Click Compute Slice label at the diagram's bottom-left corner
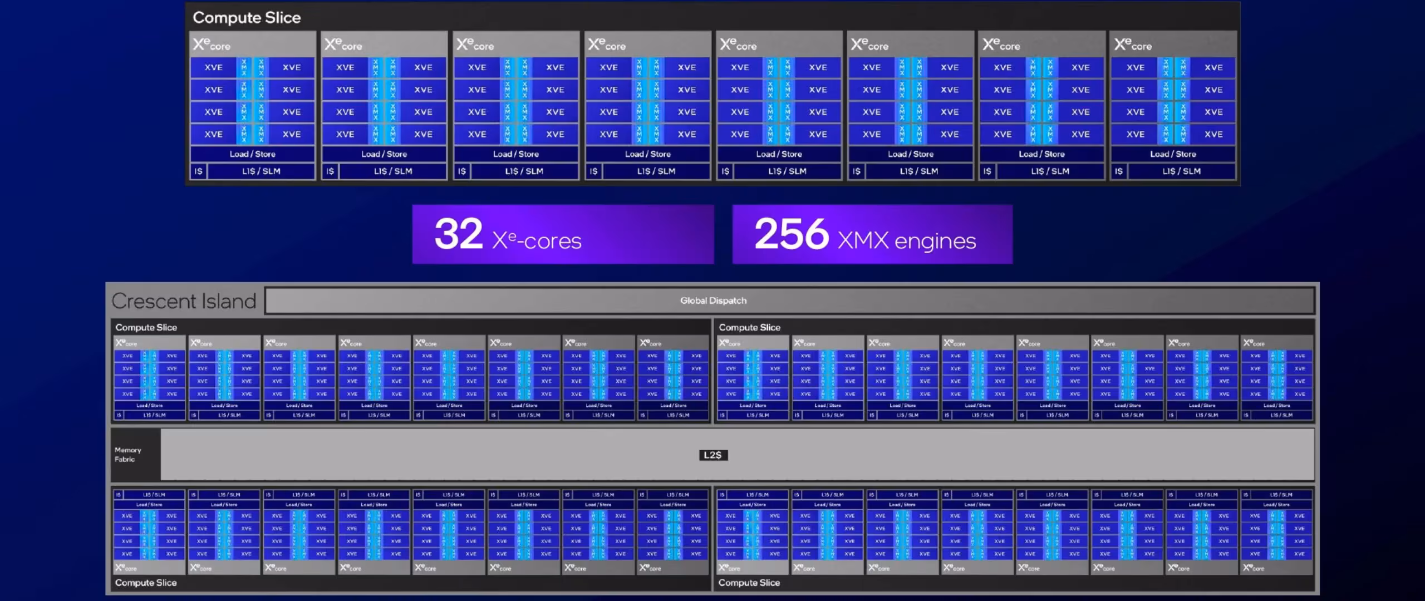Image resolution: width=1425 pixels, height=601 pixels. (x=146, y=583)
